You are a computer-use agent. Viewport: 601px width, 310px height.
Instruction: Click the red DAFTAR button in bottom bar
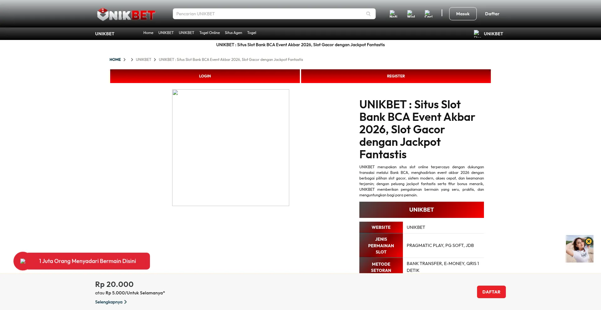[x=491, y=292]
